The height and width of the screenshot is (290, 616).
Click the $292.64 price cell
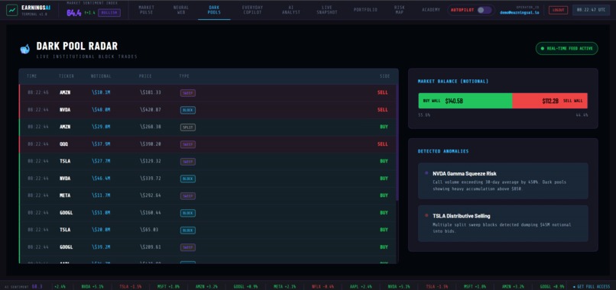(151, 195)
